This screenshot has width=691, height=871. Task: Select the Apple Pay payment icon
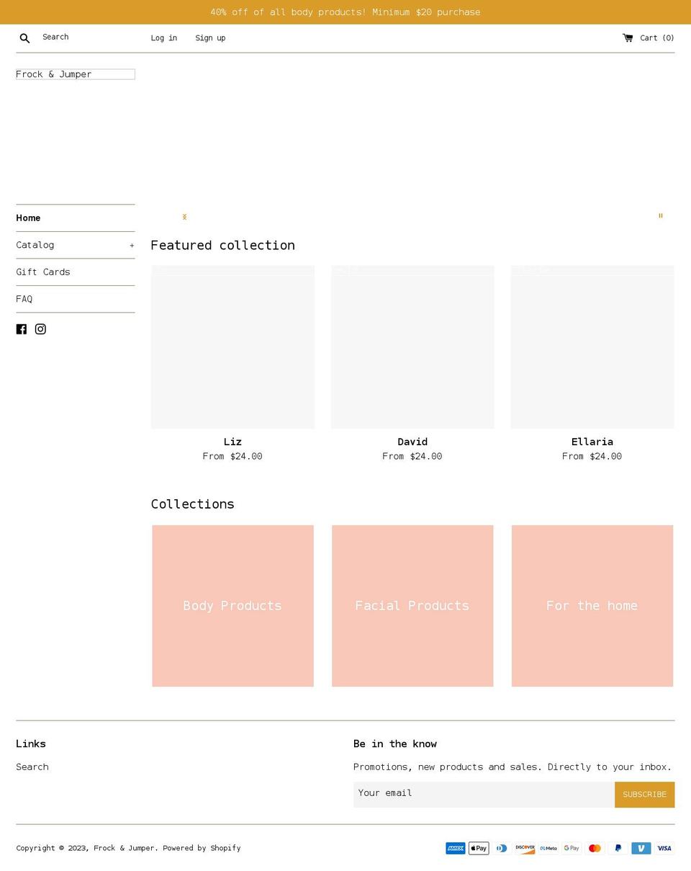(x=478, y=848)
